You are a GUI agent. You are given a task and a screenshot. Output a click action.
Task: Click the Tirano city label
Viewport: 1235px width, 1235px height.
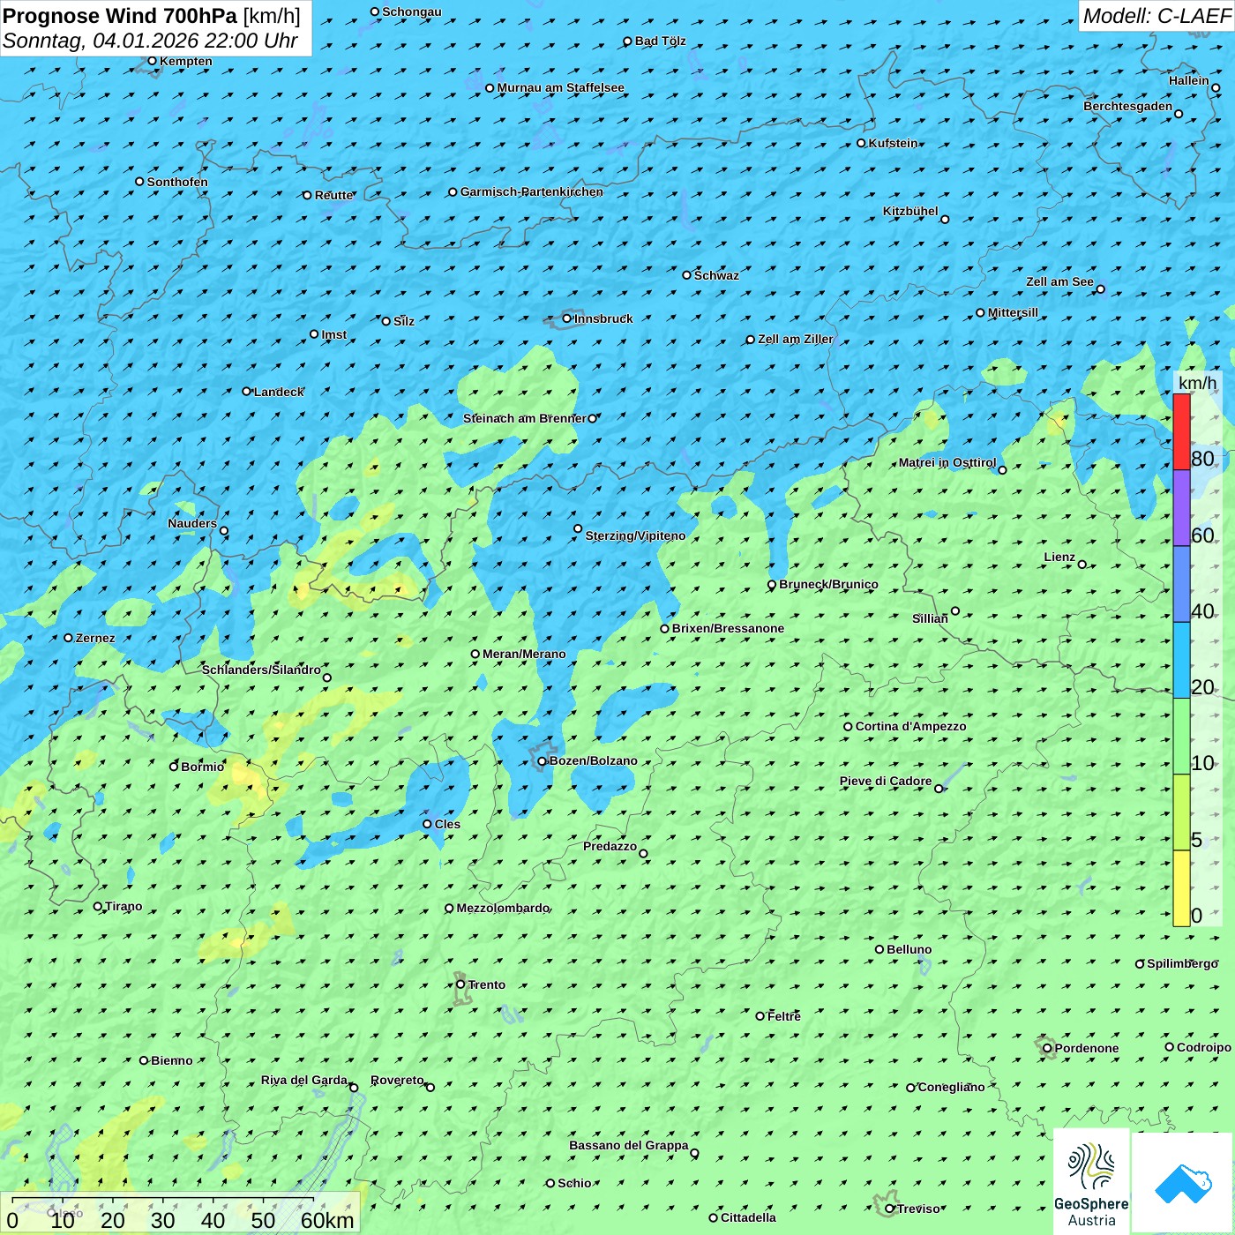[x=123, y=906]
